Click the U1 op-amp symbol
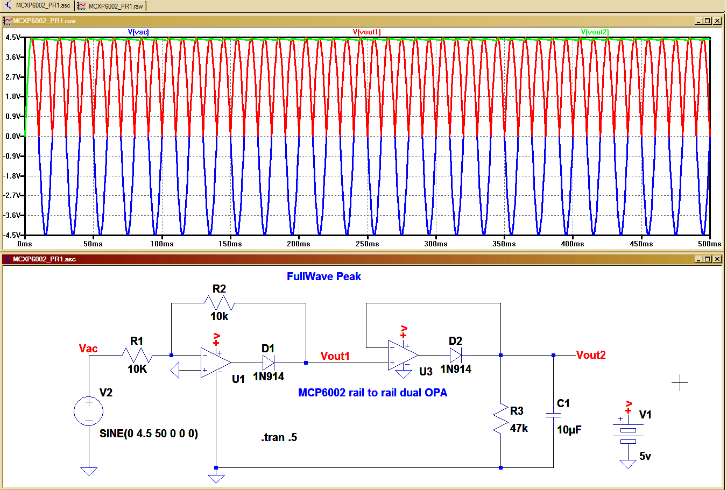 (x=215, y=363)
